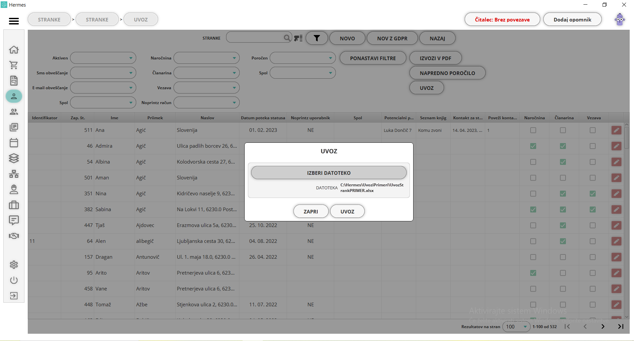634x341 pixels.
Task: Toggle Članarina checkbox for Albina Agić
Action: (x=563, y=162)
